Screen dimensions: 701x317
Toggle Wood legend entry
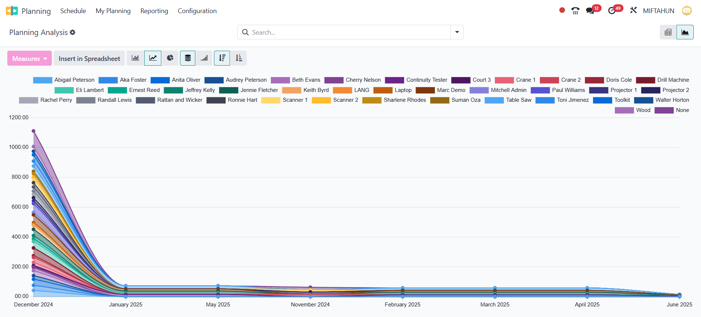pyautogui.click(x=632, y=110)
